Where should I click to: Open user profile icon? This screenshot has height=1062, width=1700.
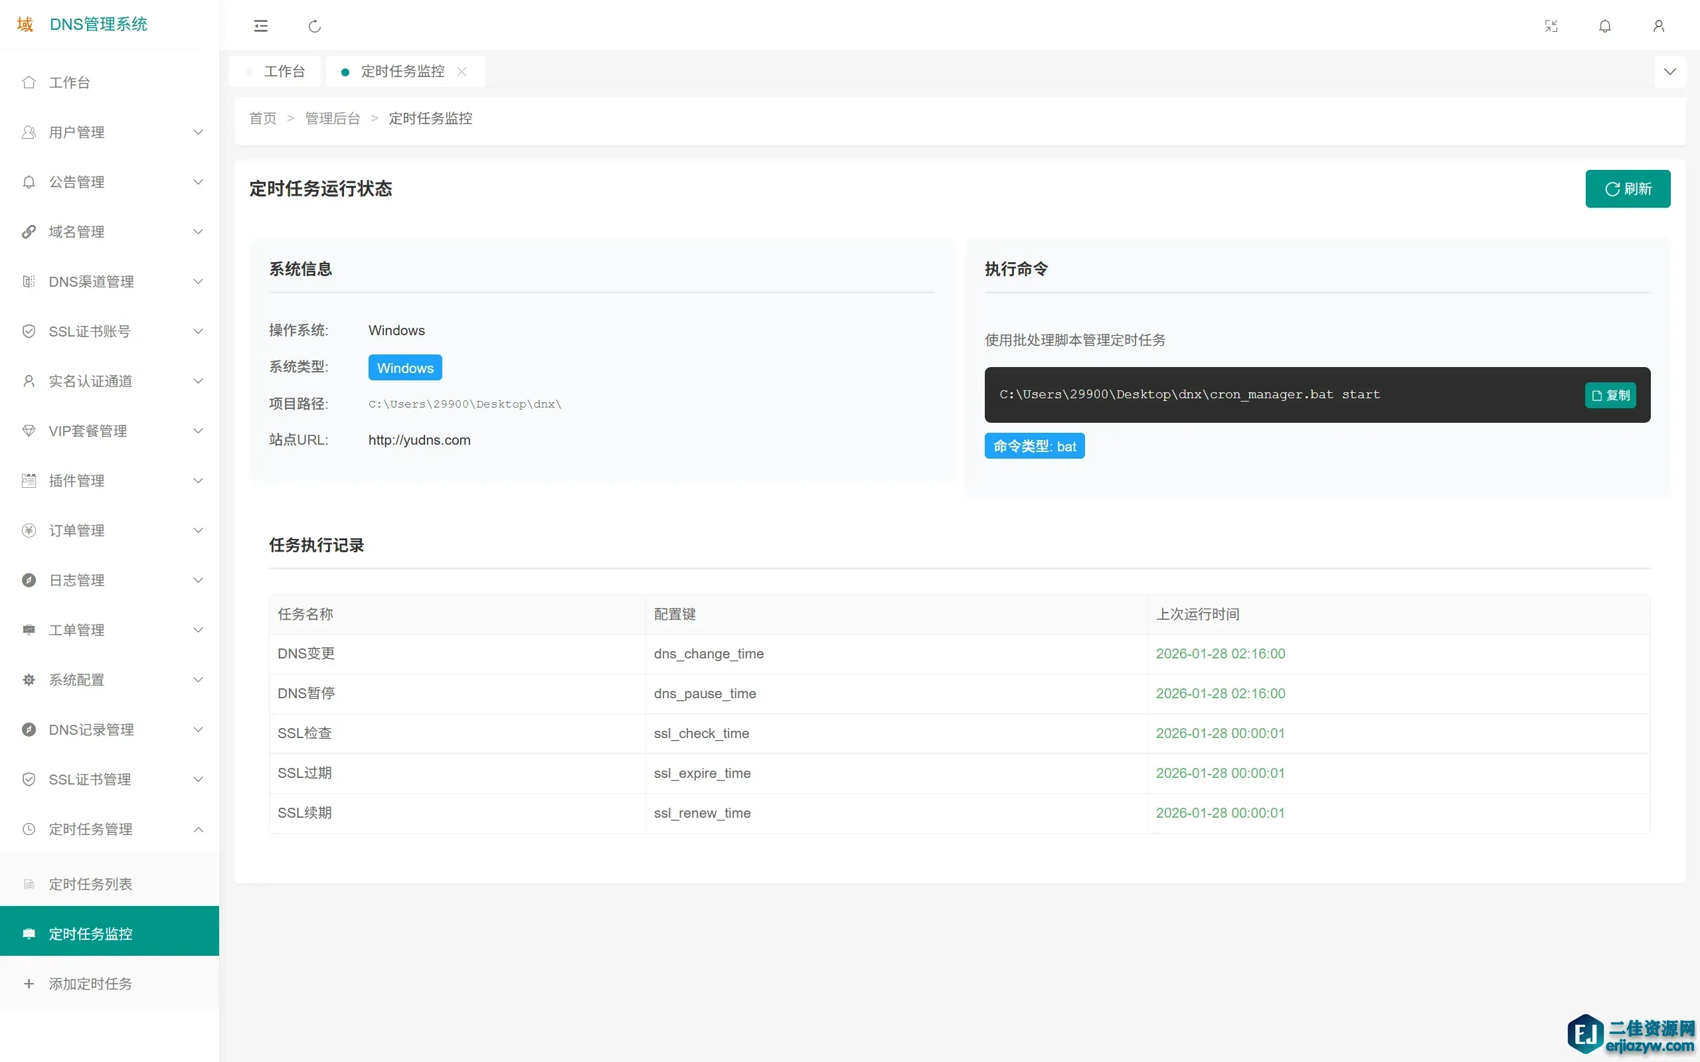(1659, 26)
